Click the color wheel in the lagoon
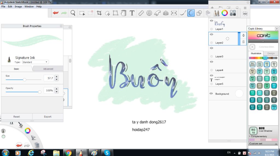 point(28,131)
